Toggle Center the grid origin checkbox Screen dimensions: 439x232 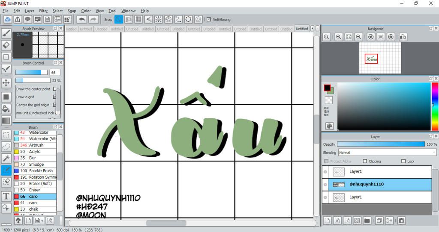(54, 105)
